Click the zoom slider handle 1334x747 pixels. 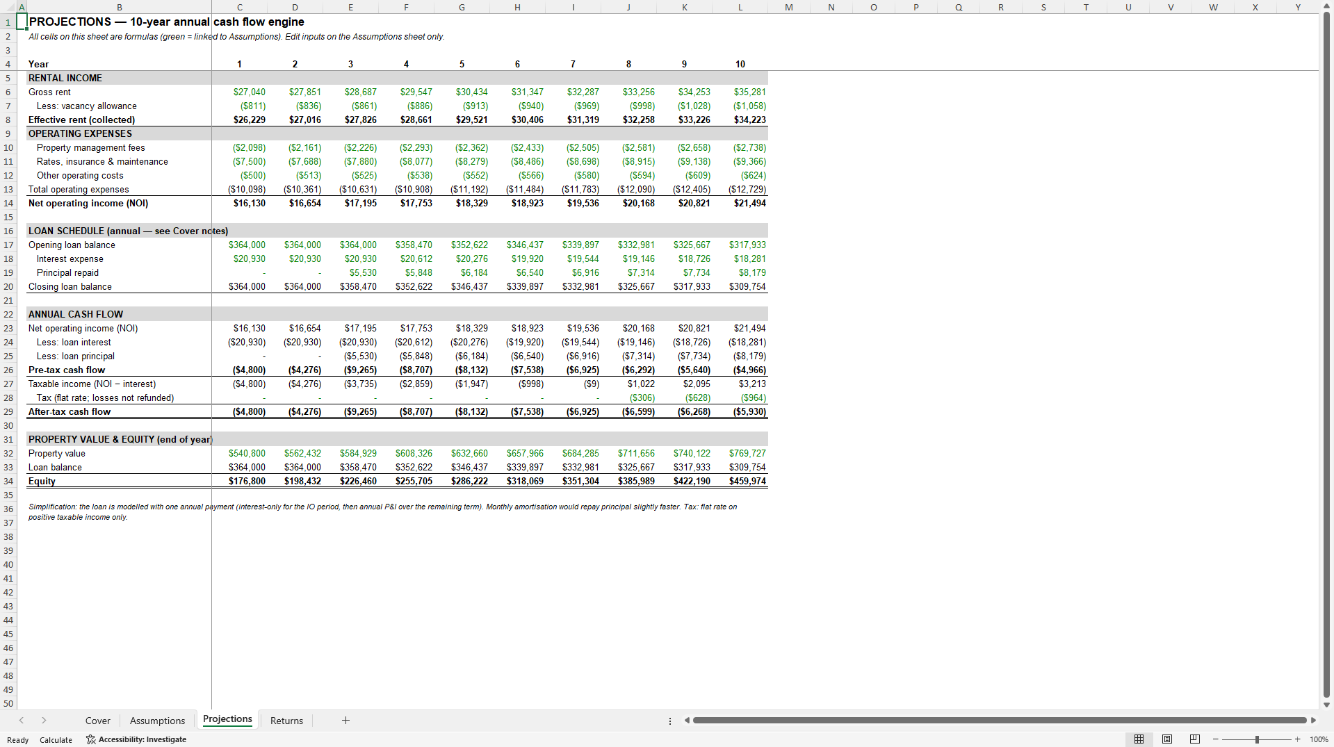(x=1257, y=739)
